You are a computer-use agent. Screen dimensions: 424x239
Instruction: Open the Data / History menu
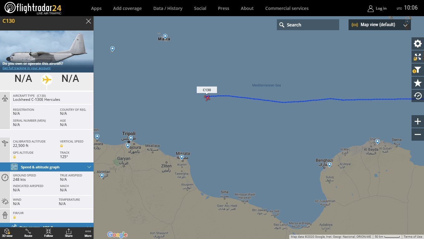coord(168,8)
